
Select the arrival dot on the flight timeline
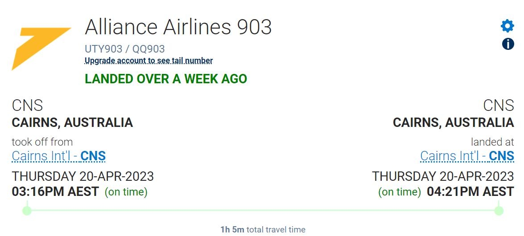point(499,211)
